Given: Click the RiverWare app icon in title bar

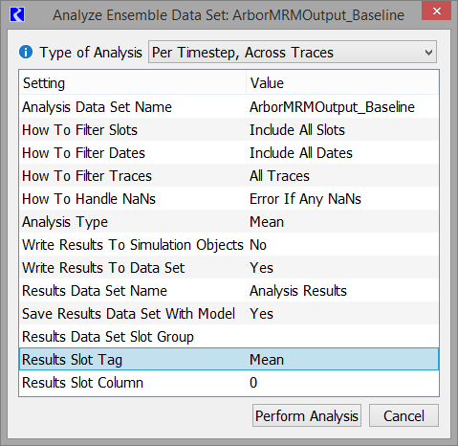Looking at the screenshot, I should 17,14.
